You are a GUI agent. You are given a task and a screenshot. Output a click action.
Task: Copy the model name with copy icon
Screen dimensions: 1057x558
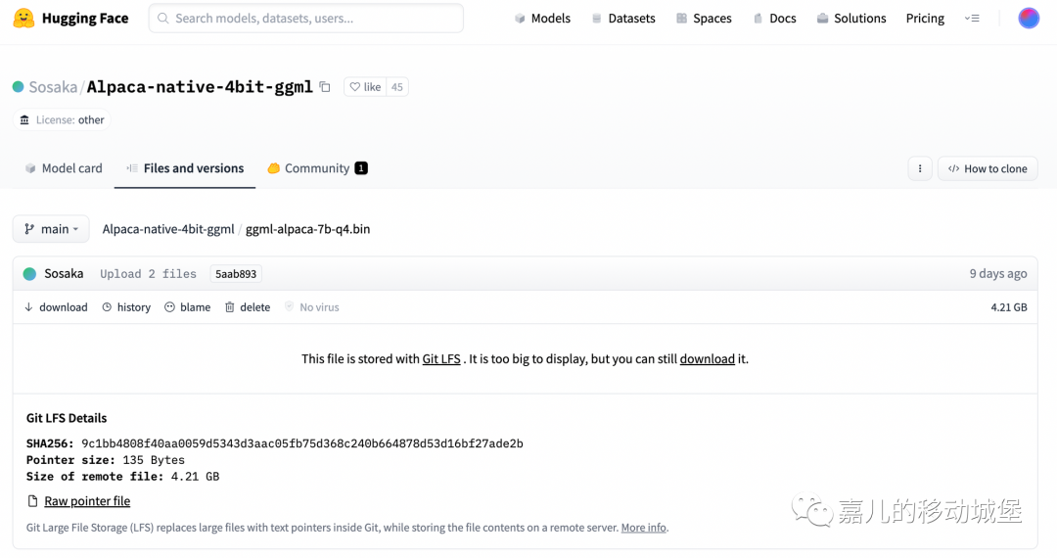(325, 87)
